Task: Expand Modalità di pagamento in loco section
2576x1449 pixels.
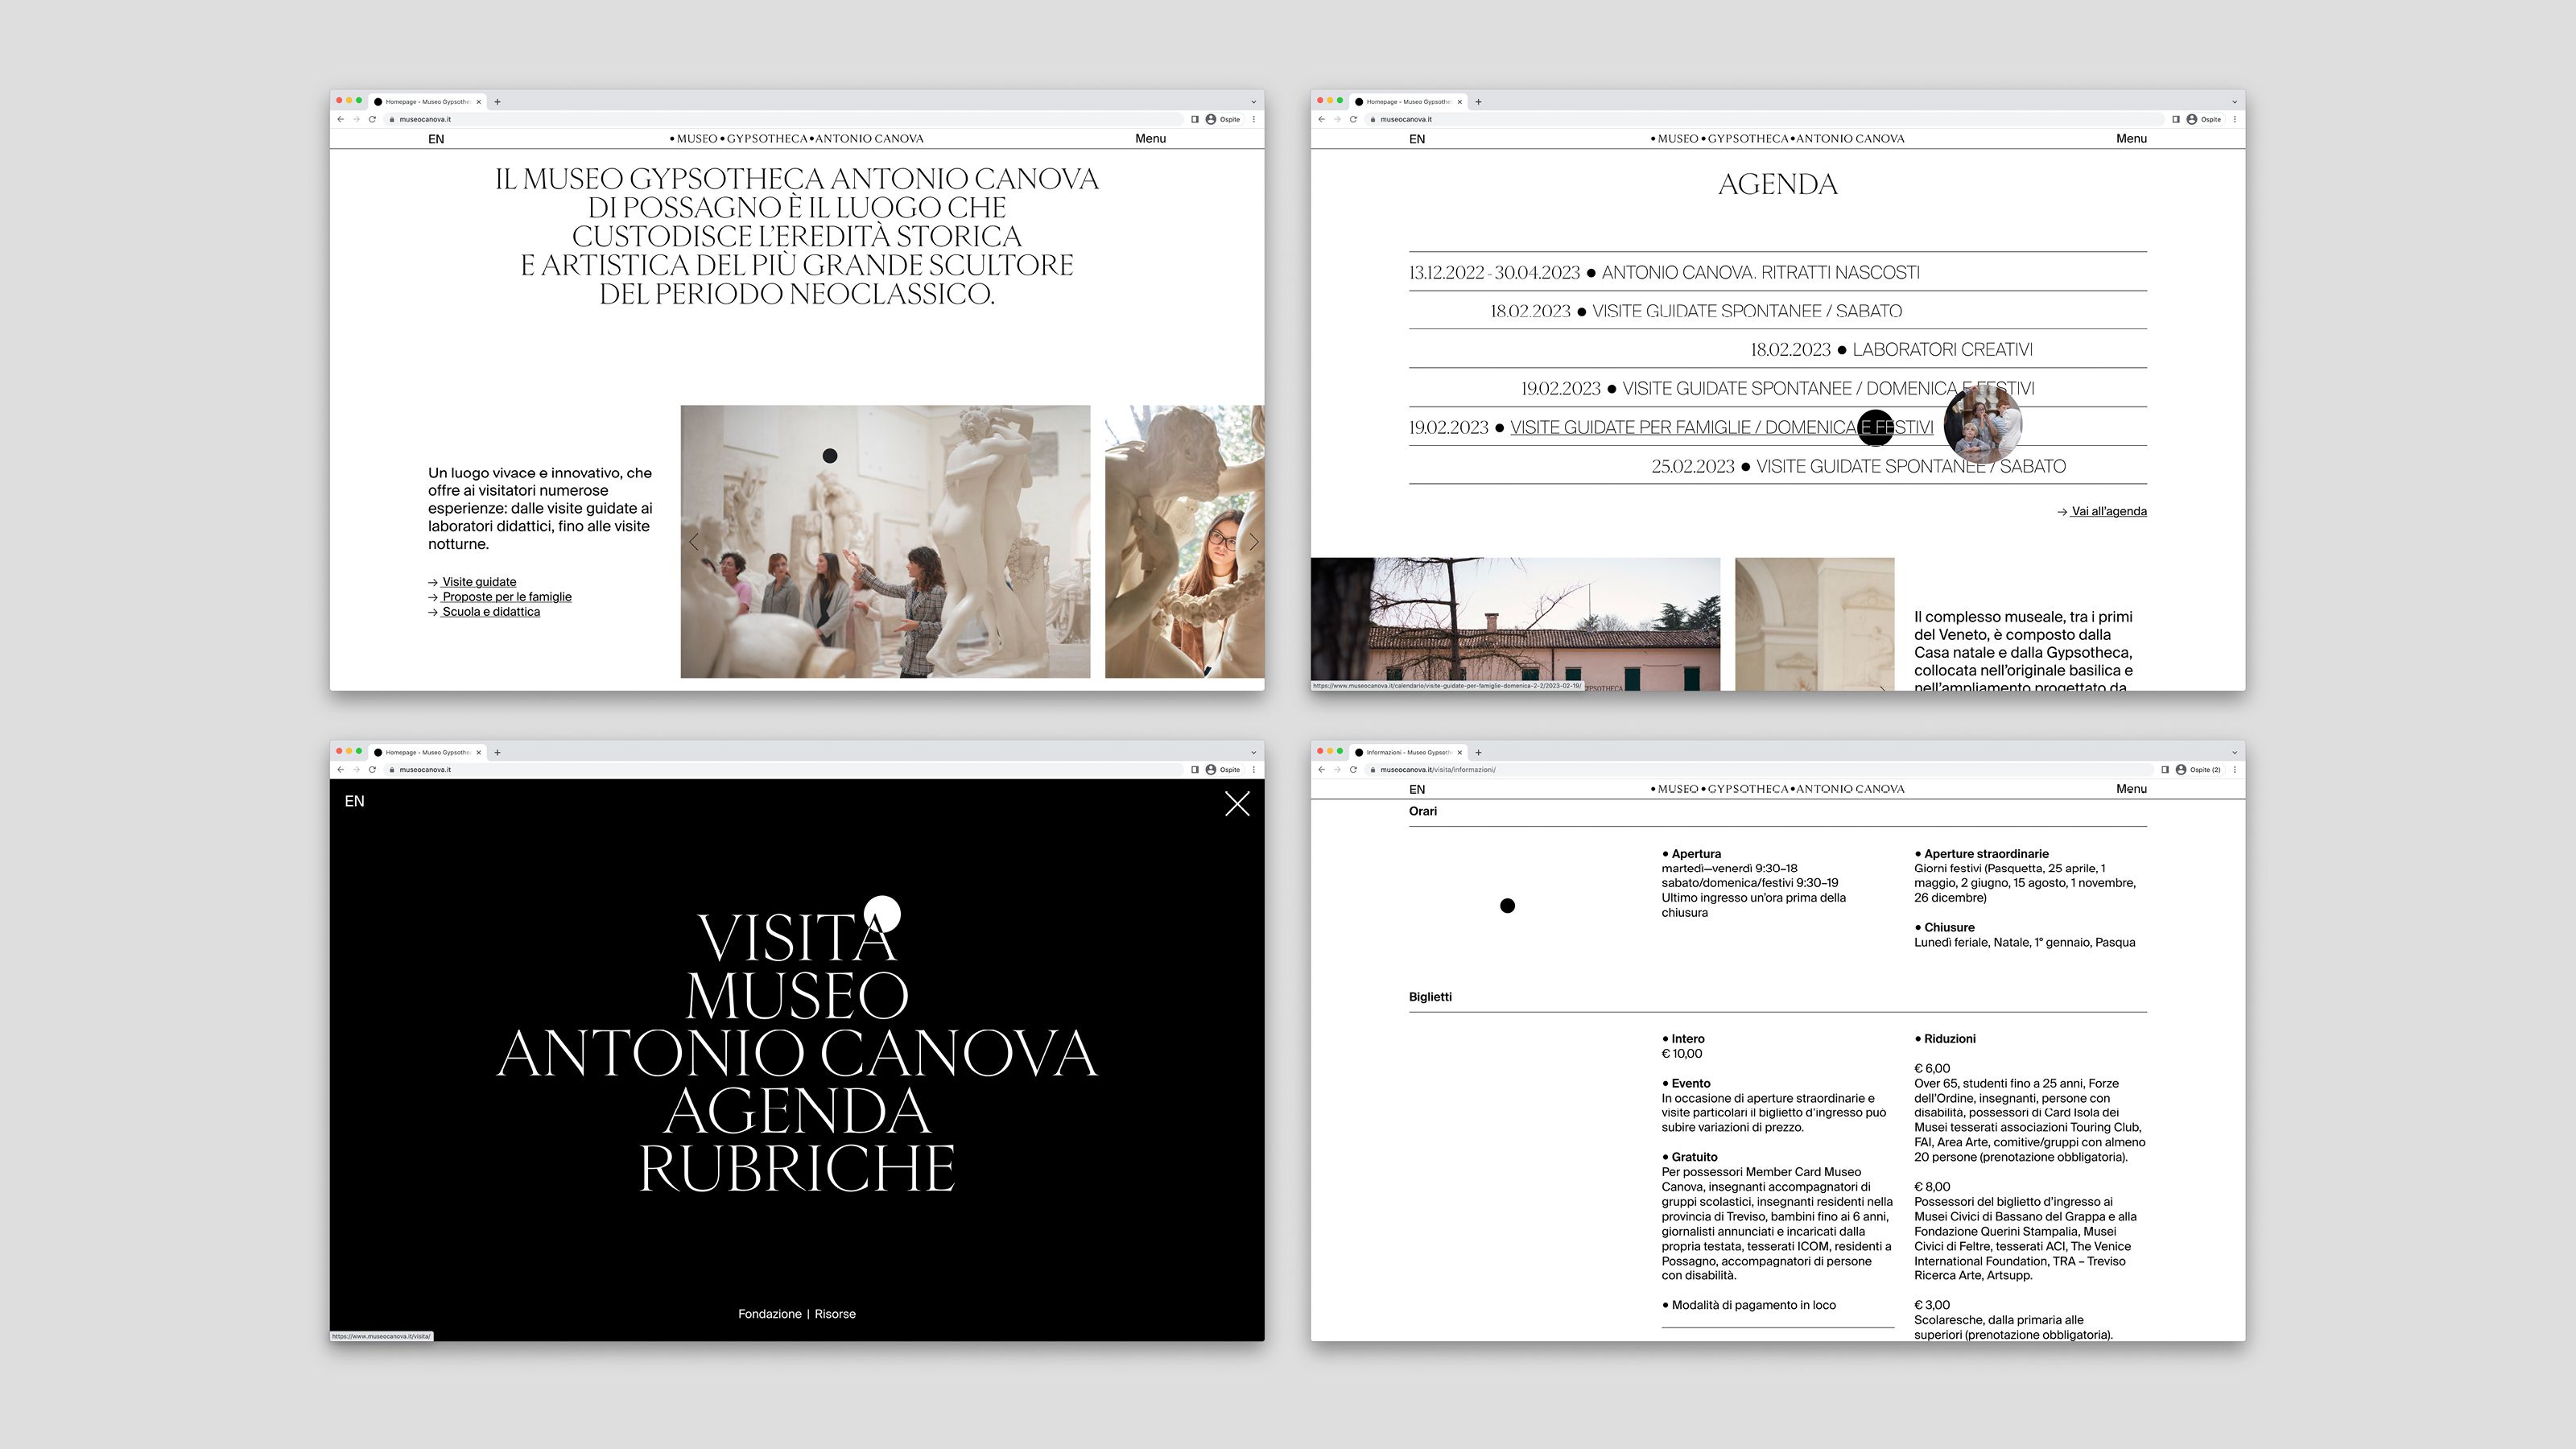Action: tap(1753, 1305)
